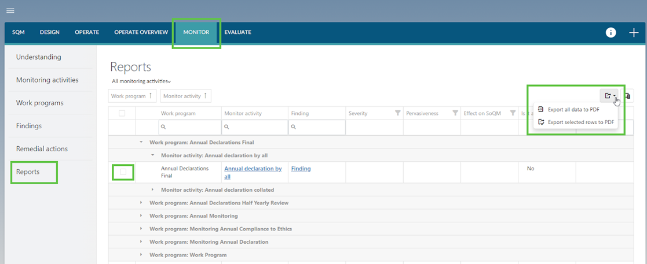Open the OPERATE OVERVIEW tab
This screenshot has width=647, height=264.
(x=141, y=32)
